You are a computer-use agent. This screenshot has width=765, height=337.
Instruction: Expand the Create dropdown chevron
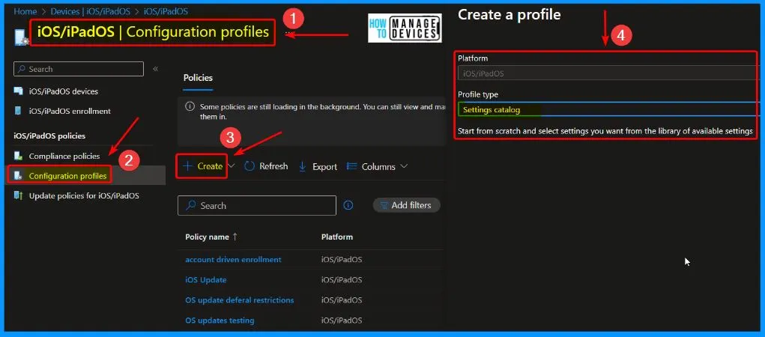[232, 166]
